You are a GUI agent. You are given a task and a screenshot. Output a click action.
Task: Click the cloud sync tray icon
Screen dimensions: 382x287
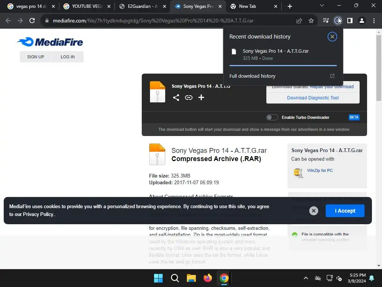[x=318, y=278]
